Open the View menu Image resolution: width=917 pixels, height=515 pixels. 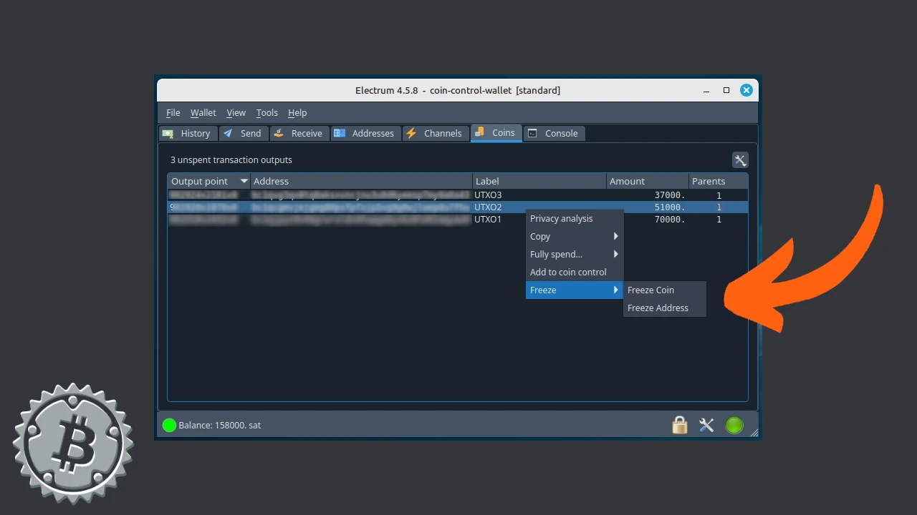pyautogui.click(x=236, y=112)
